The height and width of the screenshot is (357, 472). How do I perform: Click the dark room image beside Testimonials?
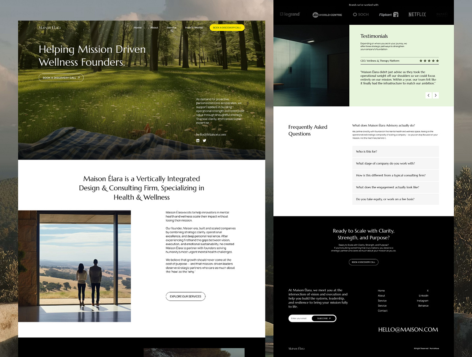(311, 65)
